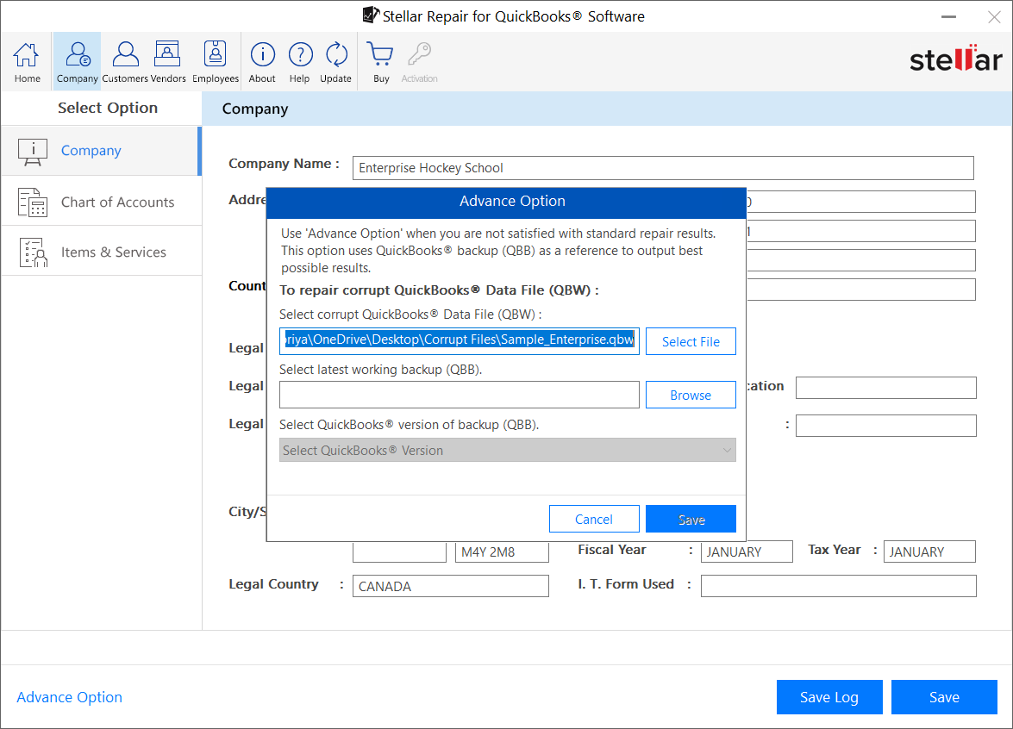
Task: Open the Employees toolbar icon
Action: point(216,62)
